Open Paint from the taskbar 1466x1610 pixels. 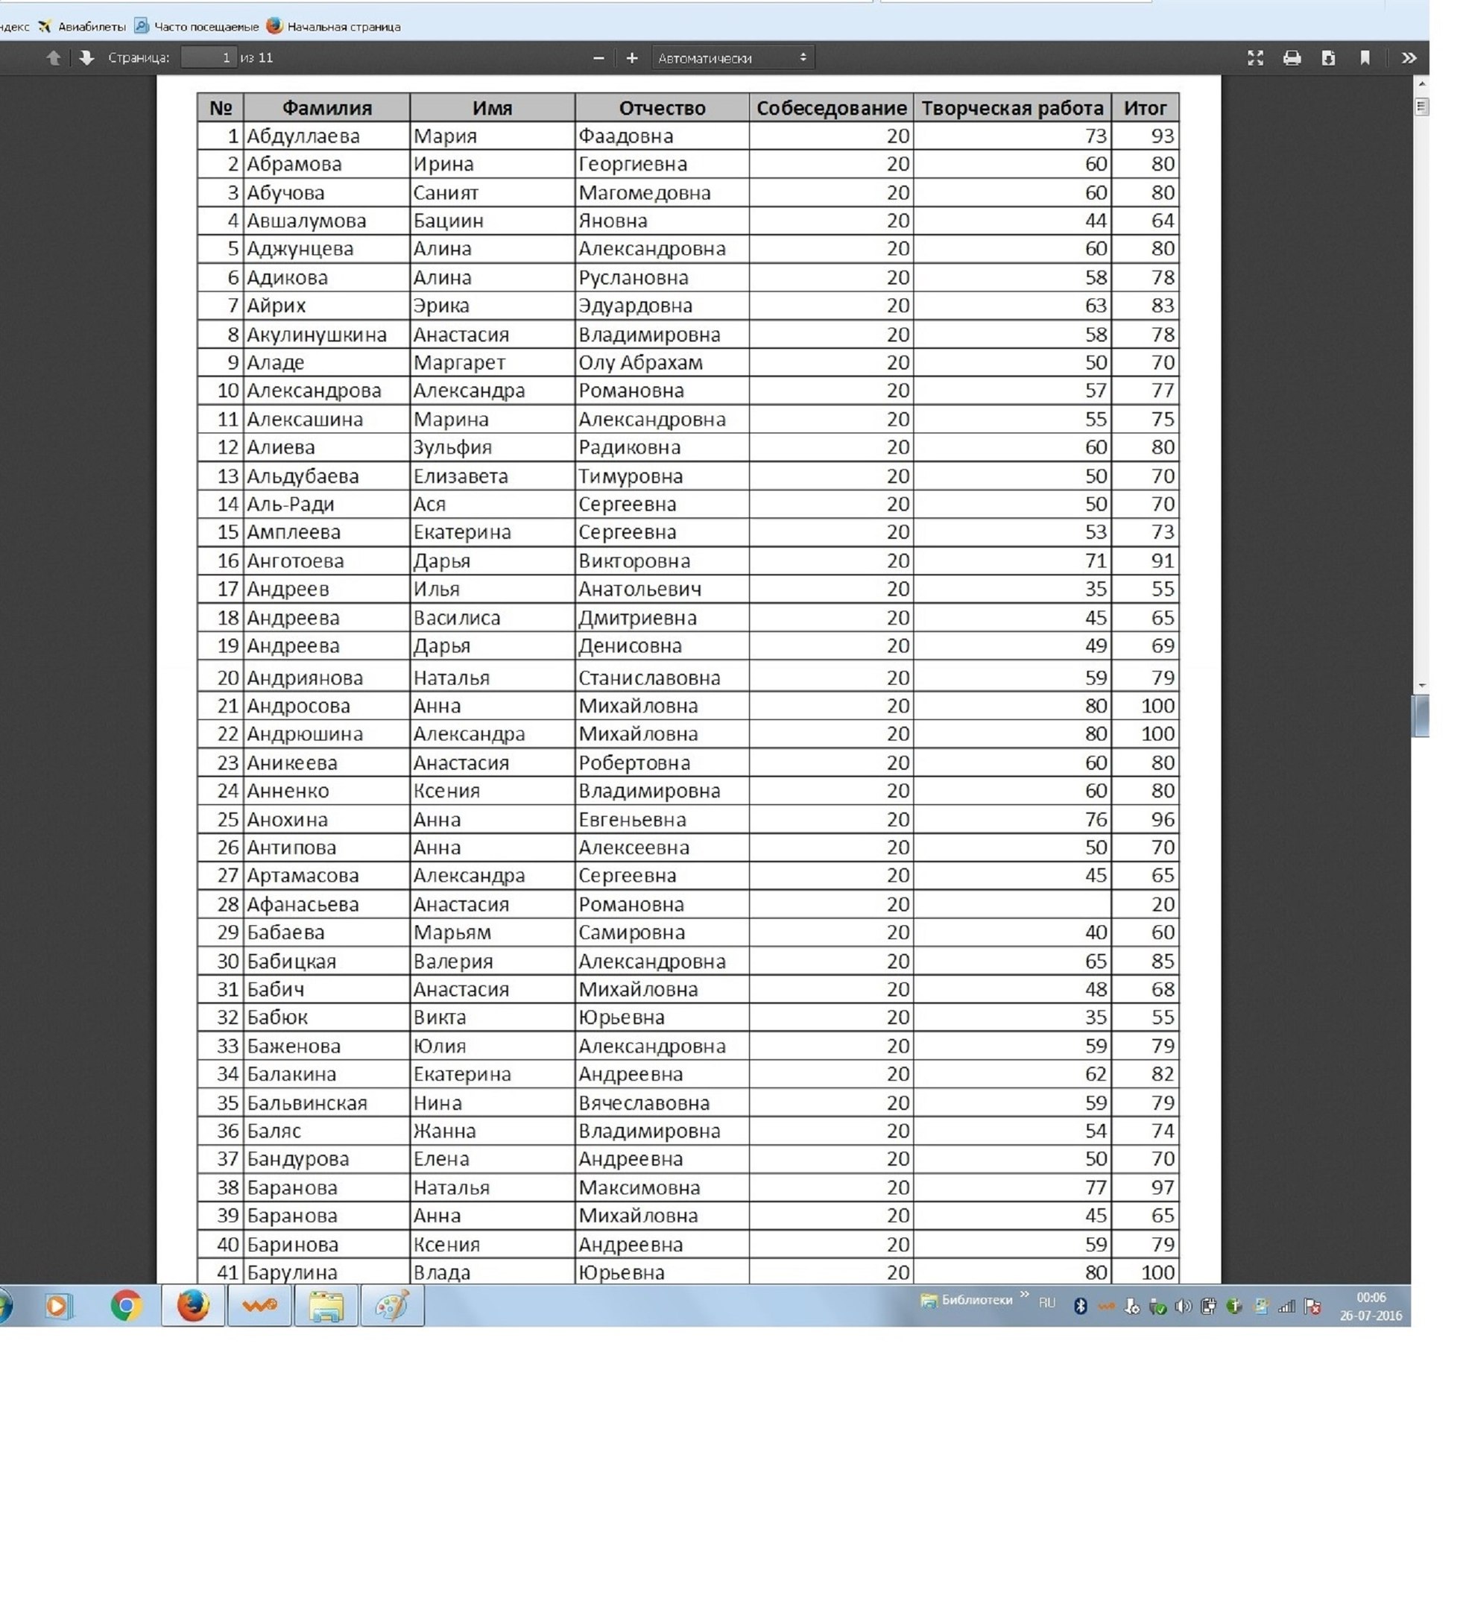coord(392,1307)
